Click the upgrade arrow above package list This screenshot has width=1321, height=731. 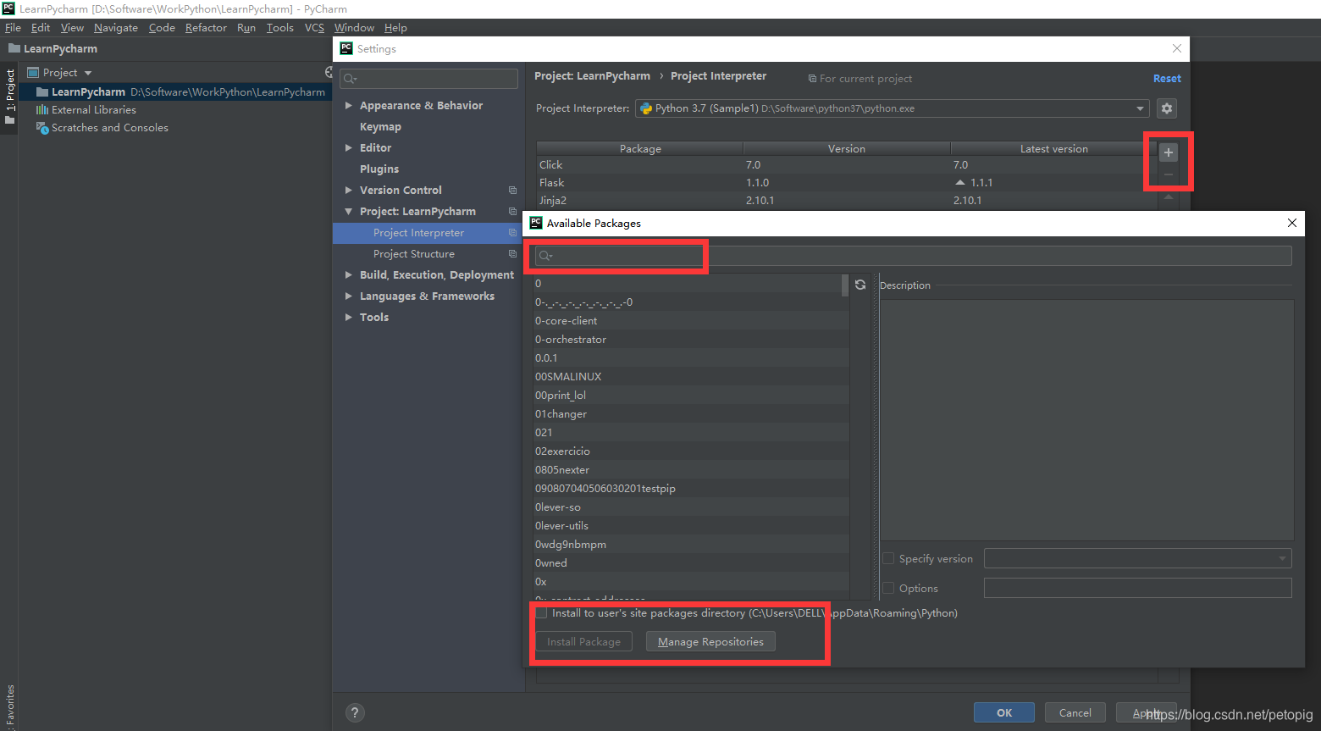pyautogui.click(x=1169, y=197)
